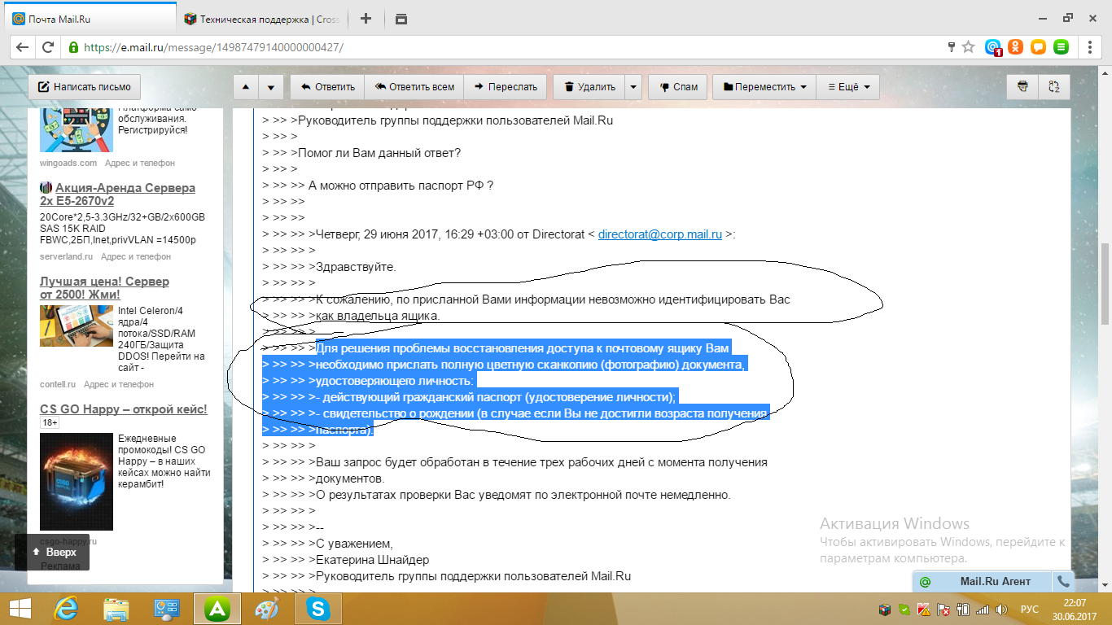Viewport: 1112px width, 625px height.
Task: Switch to the green A browser taskbar icon
Action: [x=217, y=609]
